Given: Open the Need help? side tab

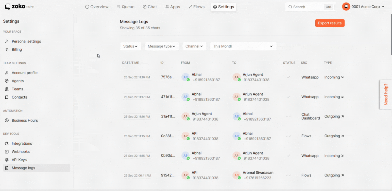Looking at the screenshot, I should (x=386, y=94).
